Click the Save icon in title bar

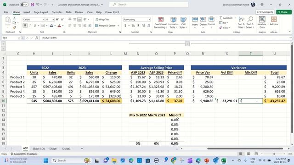pyautogui.click(x=33, y=5)
